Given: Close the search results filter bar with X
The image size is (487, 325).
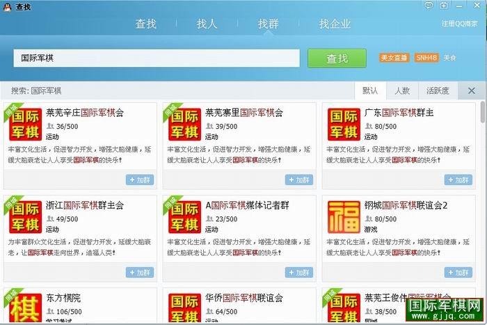Looking at the screenshot, I should coord(472,90).
